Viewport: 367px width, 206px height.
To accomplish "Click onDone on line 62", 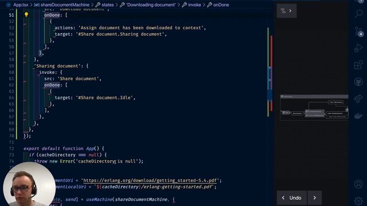I will 52,85.
